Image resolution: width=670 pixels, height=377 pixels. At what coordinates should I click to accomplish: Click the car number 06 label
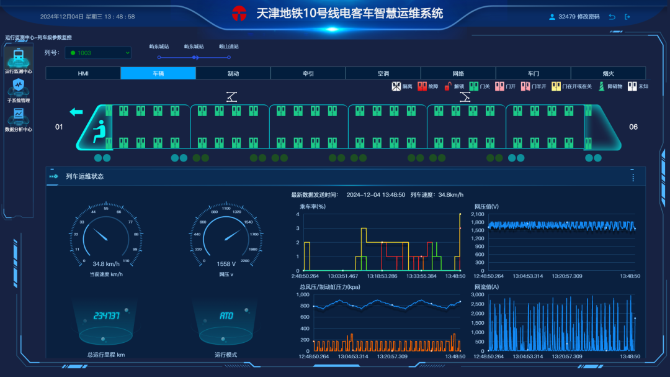(x=633, y=127)
